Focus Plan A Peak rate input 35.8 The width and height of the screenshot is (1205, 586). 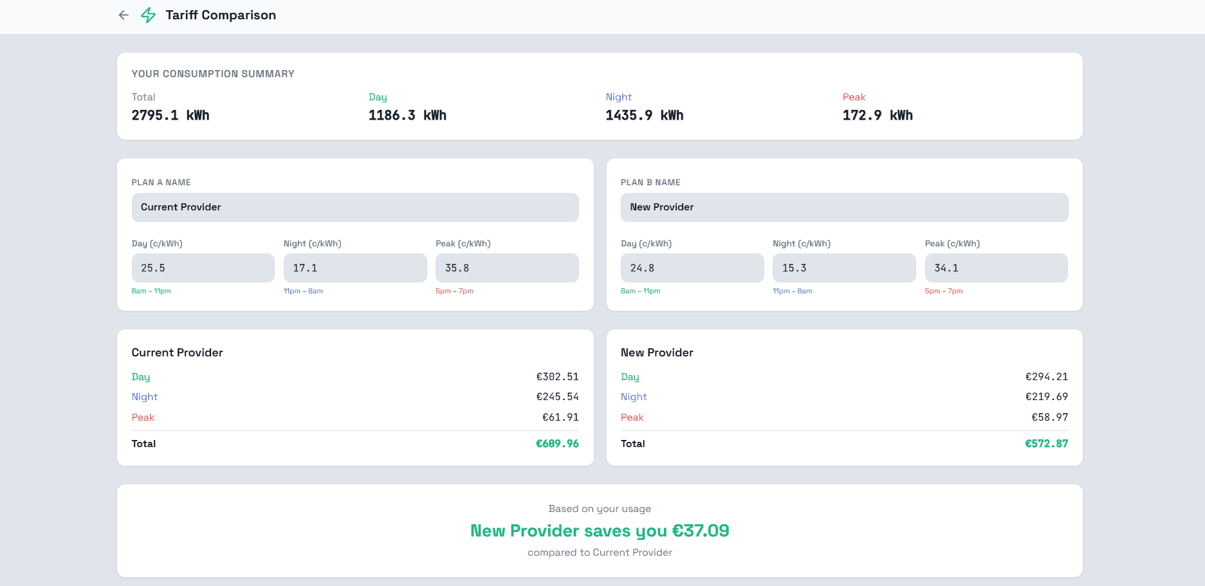[x=506, y=268]
